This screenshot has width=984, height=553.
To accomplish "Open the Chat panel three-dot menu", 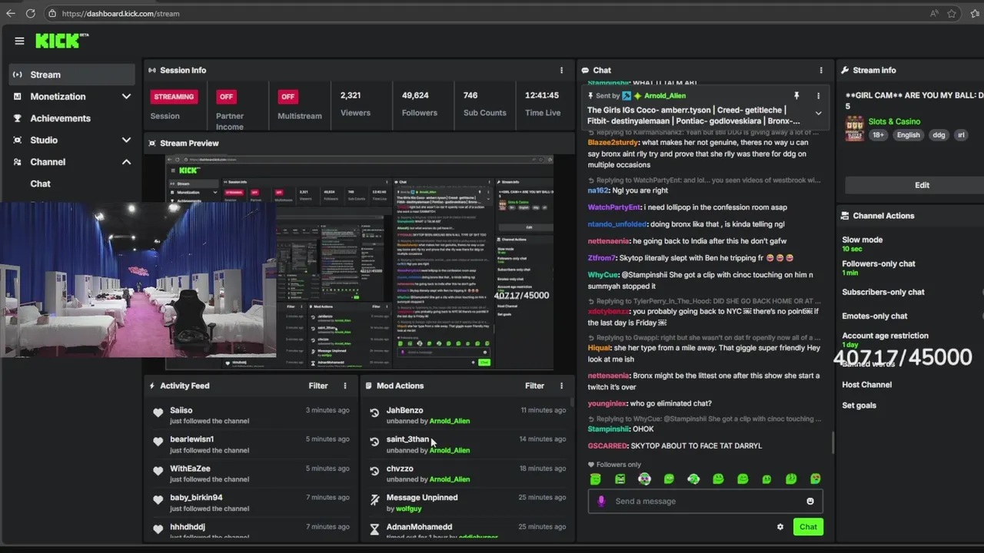I will [x=821, y=70].
